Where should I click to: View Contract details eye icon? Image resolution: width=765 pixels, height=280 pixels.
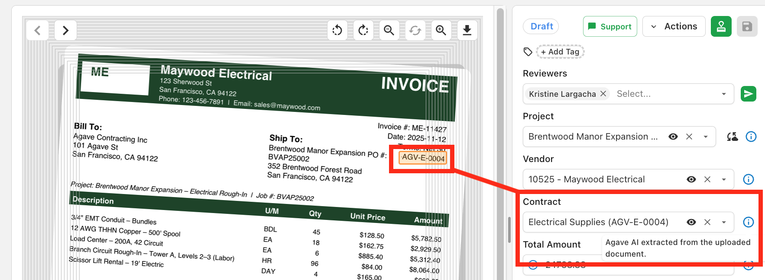coord(691,222)
